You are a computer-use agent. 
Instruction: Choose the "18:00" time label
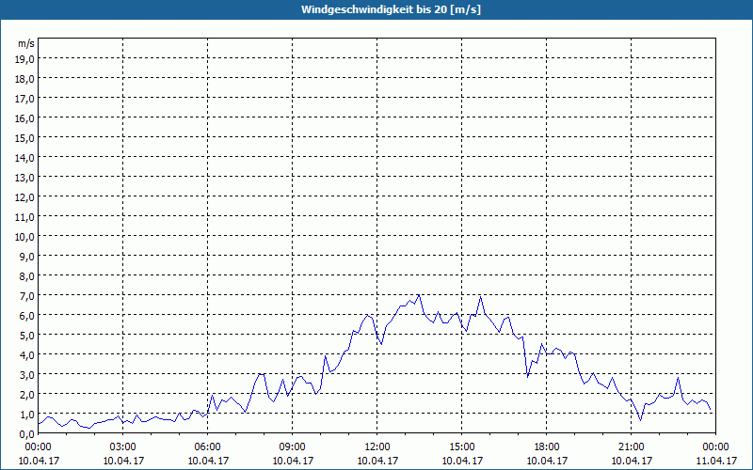click(x=547, y=447)
